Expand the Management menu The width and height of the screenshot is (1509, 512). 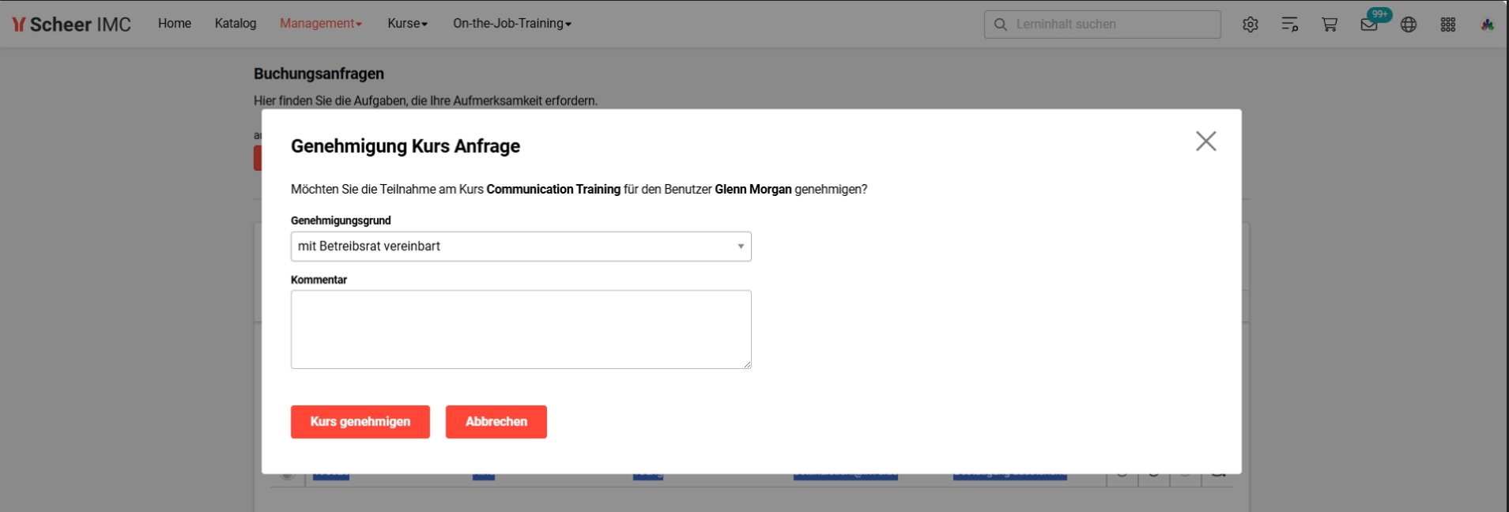pyautogui.click(x=321, y=24)
